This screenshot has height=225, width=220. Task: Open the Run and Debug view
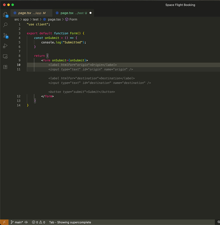pyautogui.click(x=5, y=46)
